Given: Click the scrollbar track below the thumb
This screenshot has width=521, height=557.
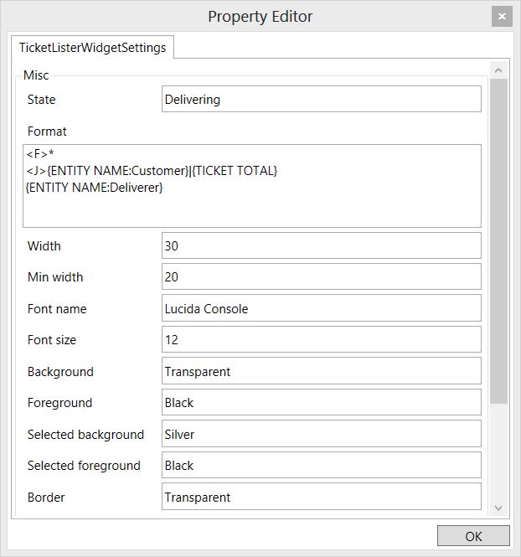Looking at the screenshot, I should [499, 452].
